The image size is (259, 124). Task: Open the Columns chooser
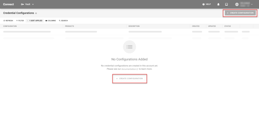[x=51, y=21]
